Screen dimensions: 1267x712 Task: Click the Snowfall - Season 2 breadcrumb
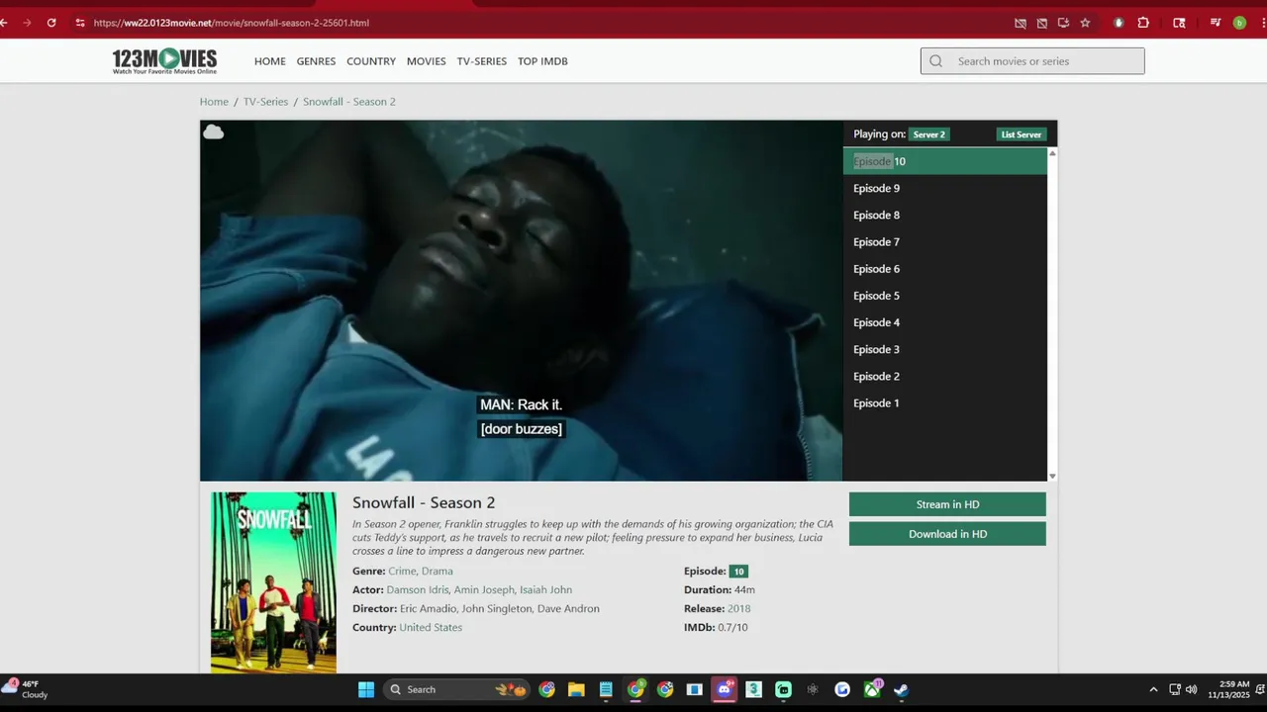[x=348, y=102]
